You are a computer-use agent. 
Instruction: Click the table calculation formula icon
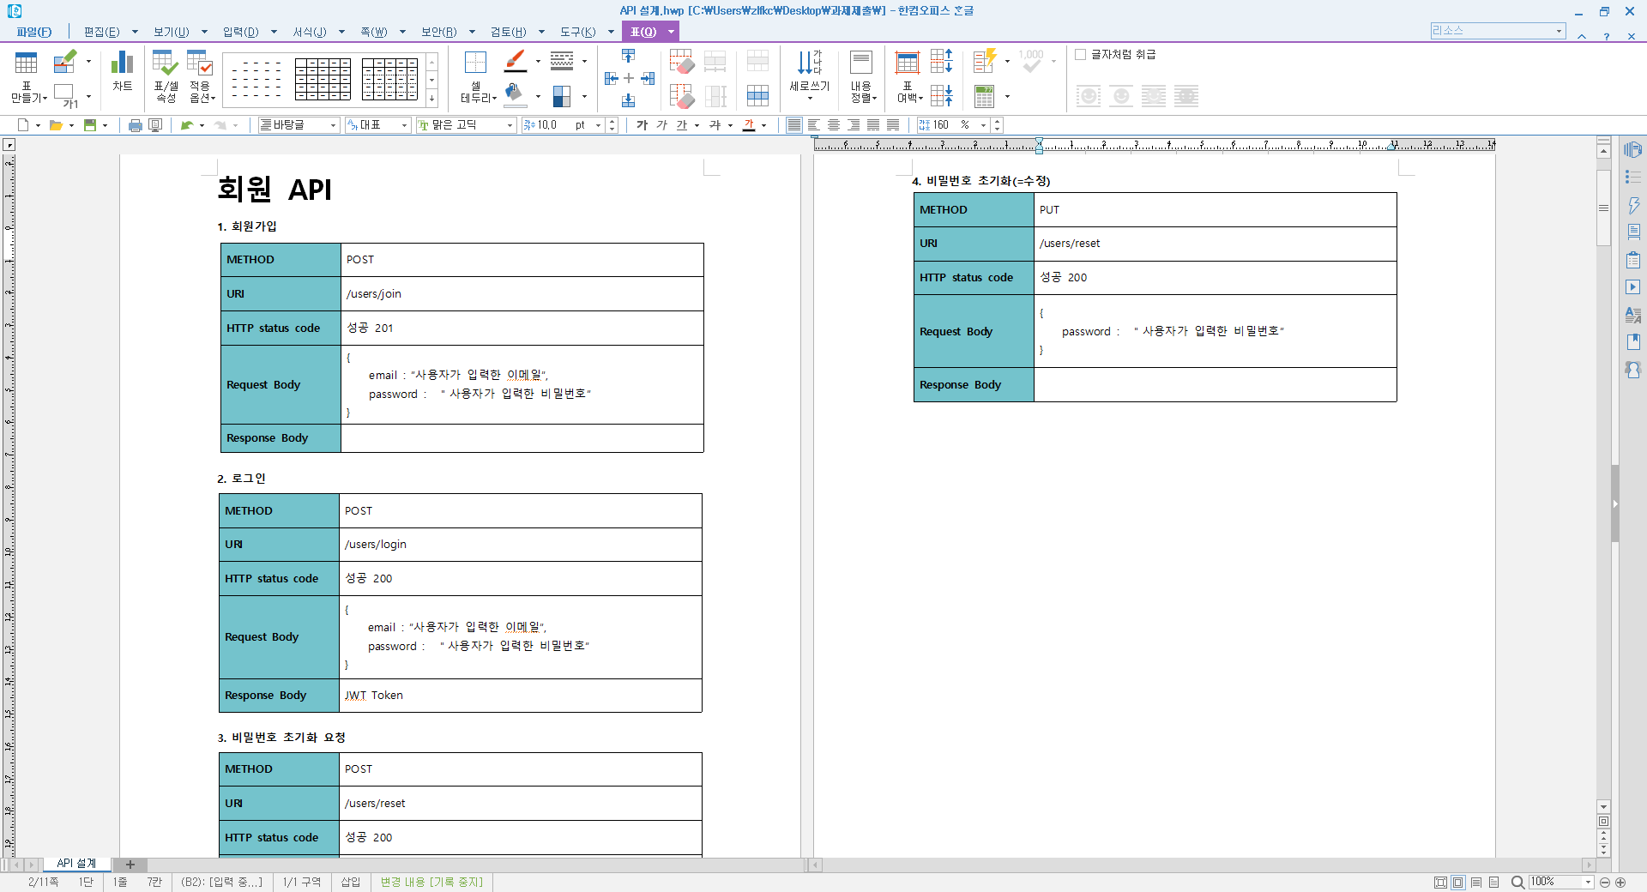pyautogui.click(x=985, y=96)
